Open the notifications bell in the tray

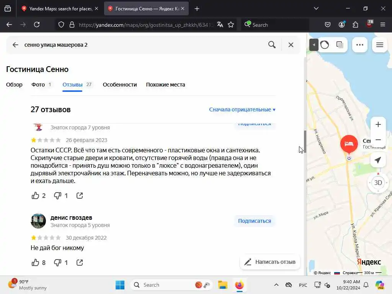tap(366, 285)
